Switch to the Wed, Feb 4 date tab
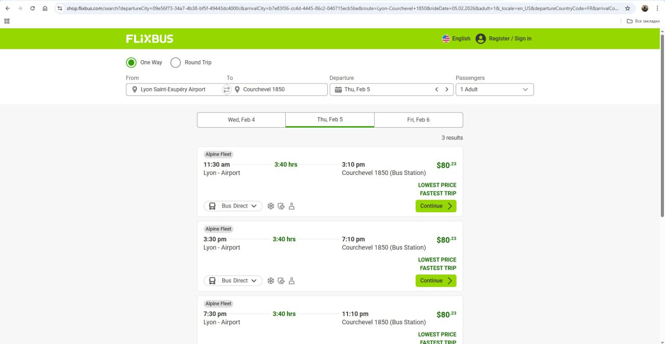Viewport: 665px width, 344px height. 241,120
